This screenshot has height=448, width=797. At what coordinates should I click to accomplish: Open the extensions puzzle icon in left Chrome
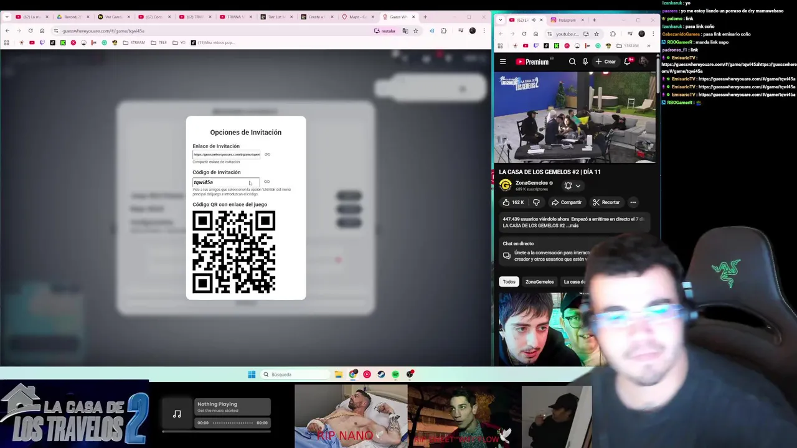point(443,30)
